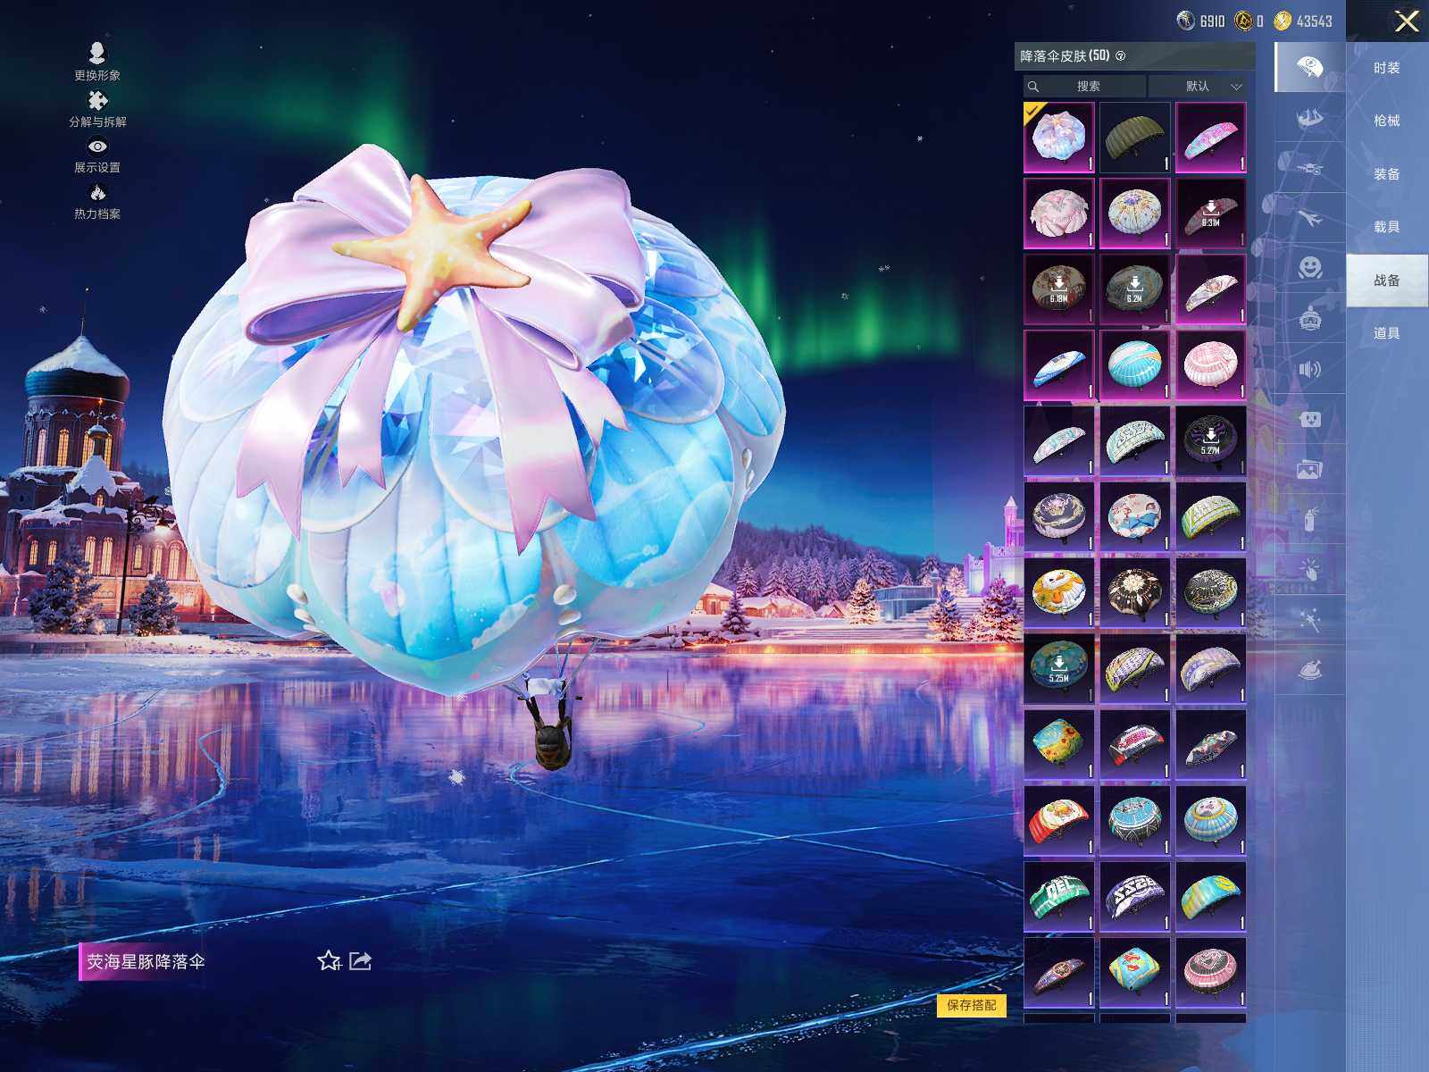Open 热力档案 flame profile icon
The image size is (1429, 1072).
(x=97, y=192)
